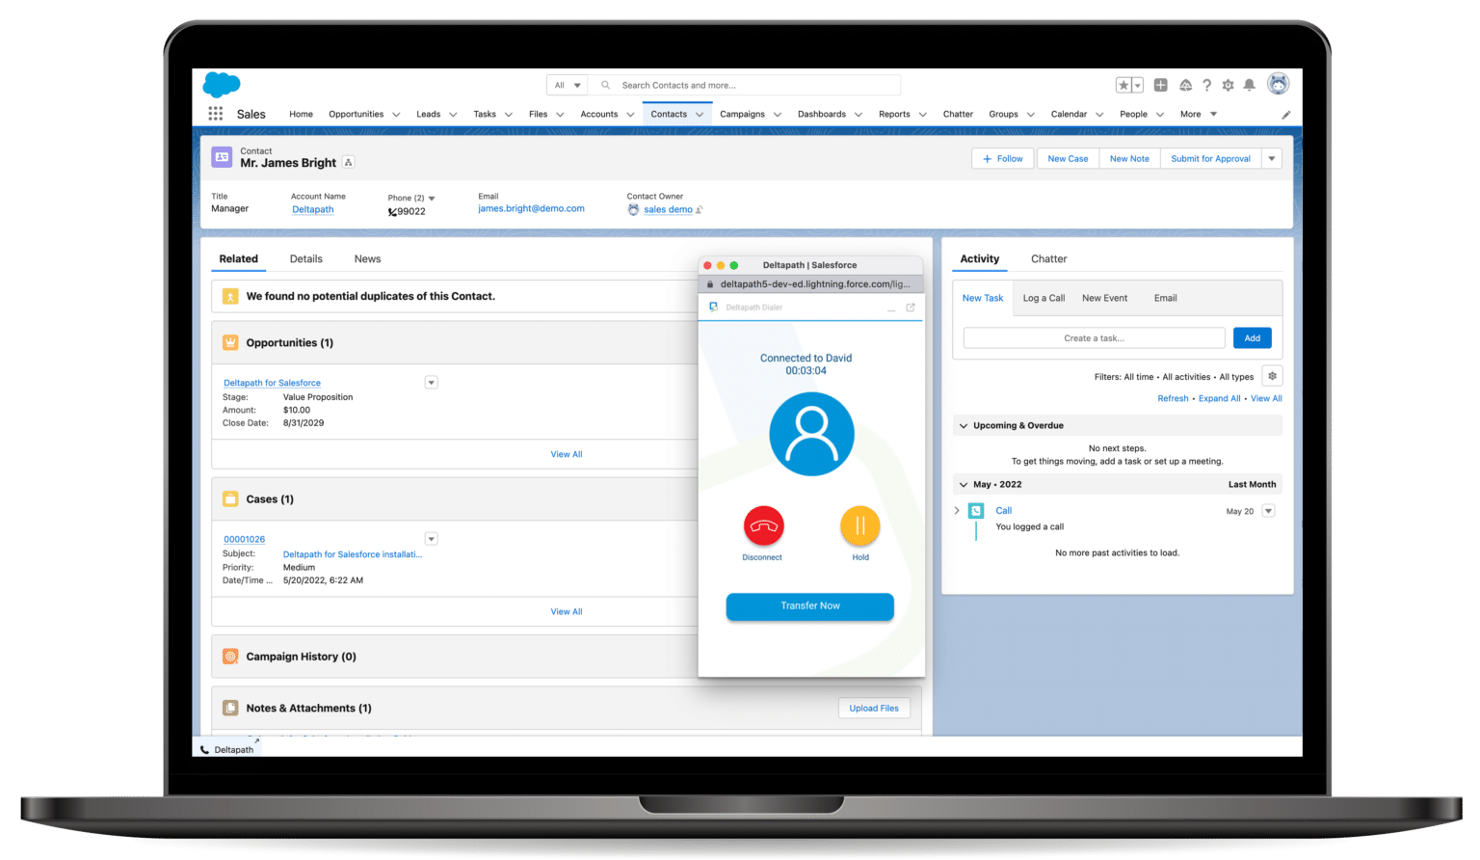This screenshot has height=860, width=1480.
Task: Collapse the Upcoming & Overdue section
Action: 963,425
